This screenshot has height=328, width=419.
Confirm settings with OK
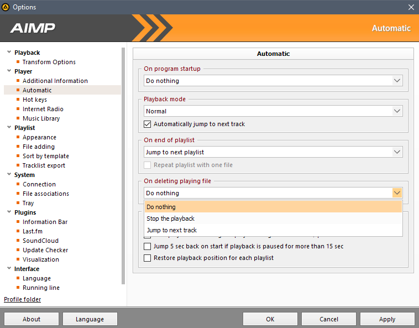(x=270, y=319)
